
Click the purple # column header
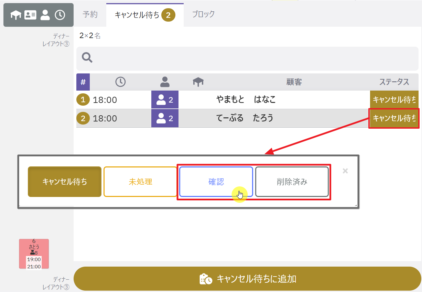click(83, 82)
